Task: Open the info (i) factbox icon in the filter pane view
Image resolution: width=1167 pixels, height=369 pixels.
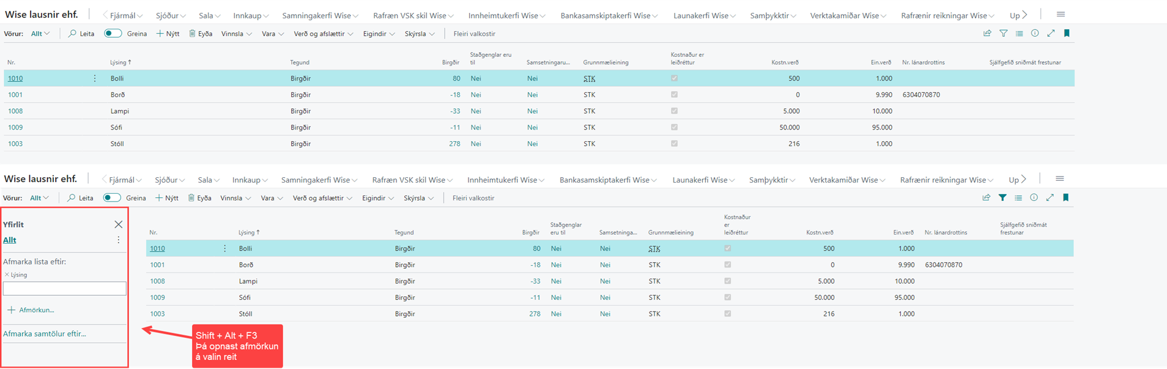Action: pos(1034,198)
